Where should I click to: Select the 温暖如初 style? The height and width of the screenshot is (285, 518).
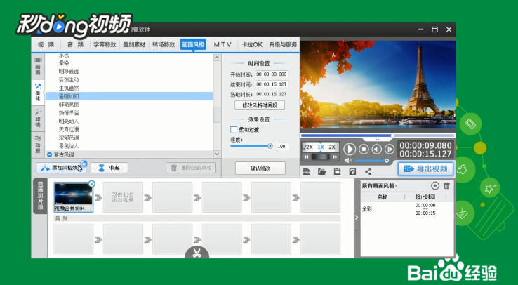coord(129,96)
